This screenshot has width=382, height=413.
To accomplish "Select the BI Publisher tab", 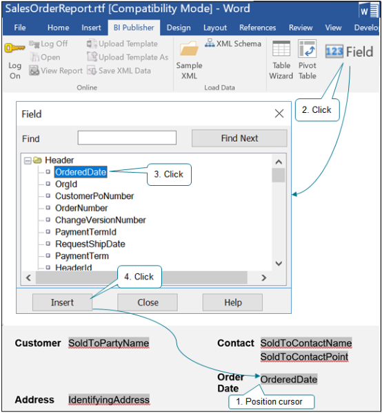I will [x=134, y=28].
